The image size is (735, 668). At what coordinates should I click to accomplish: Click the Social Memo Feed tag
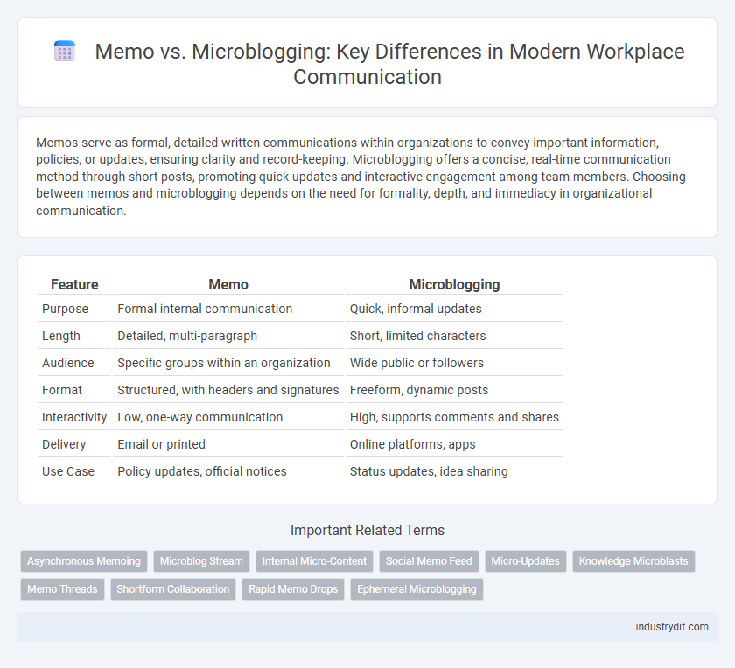(x=429, y=561)
